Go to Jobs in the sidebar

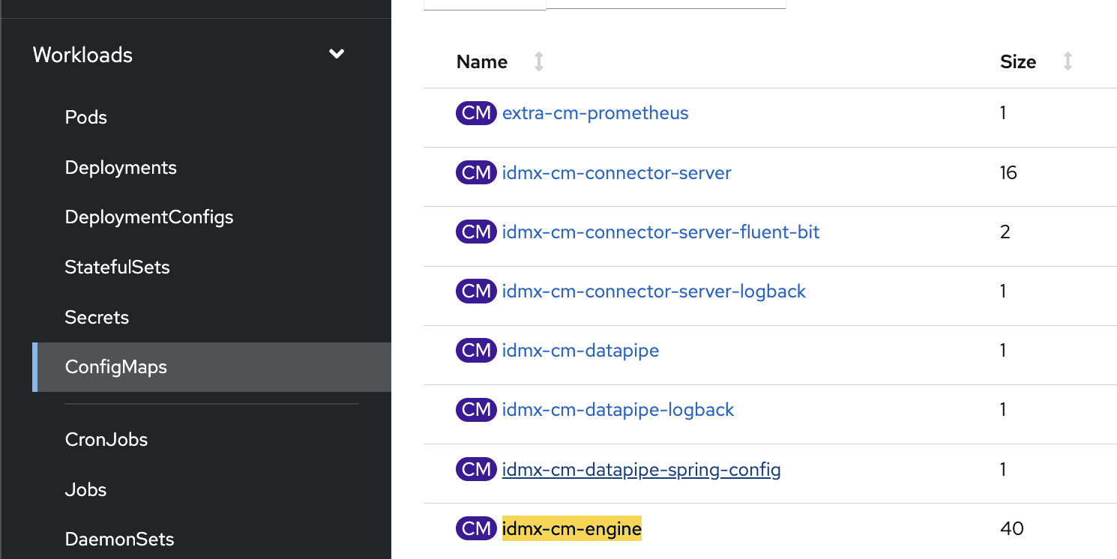[85, 489]
